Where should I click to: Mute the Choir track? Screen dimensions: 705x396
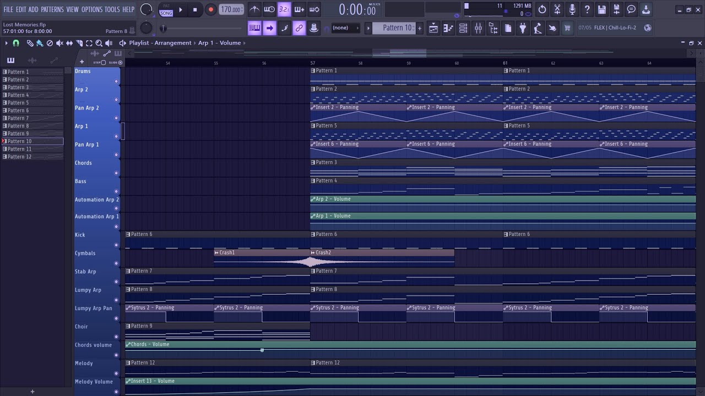click(116, 337)
